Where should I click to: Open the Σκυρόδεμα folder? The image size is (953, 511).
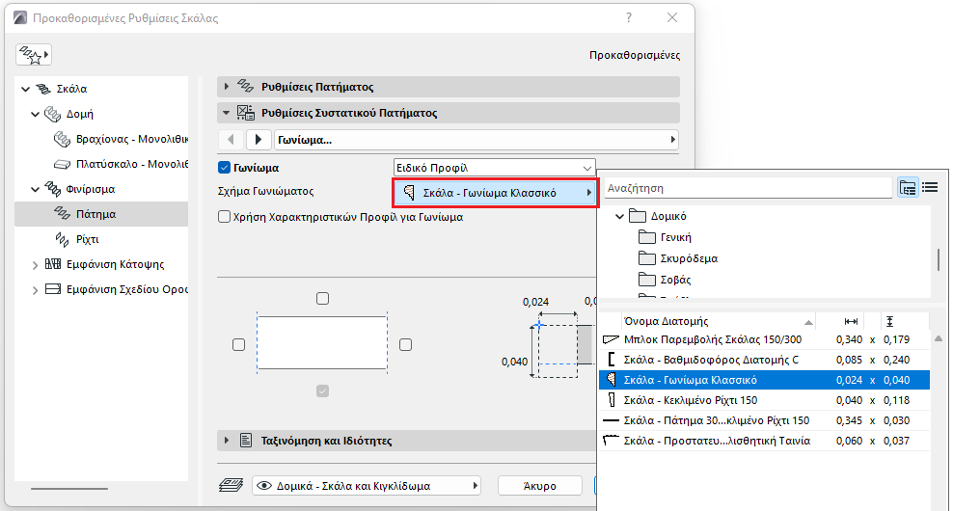click(x=678, y=258)
